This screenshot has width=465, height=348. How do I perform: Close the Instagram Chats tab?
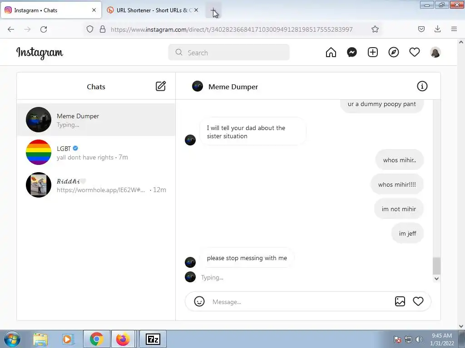94,10
